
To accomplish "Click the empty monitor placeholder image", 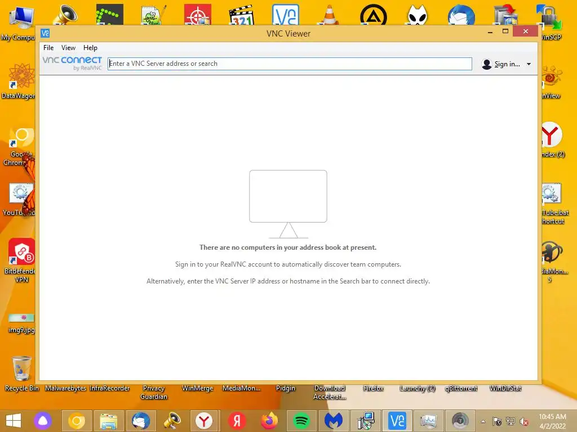I will coord(288,204).
